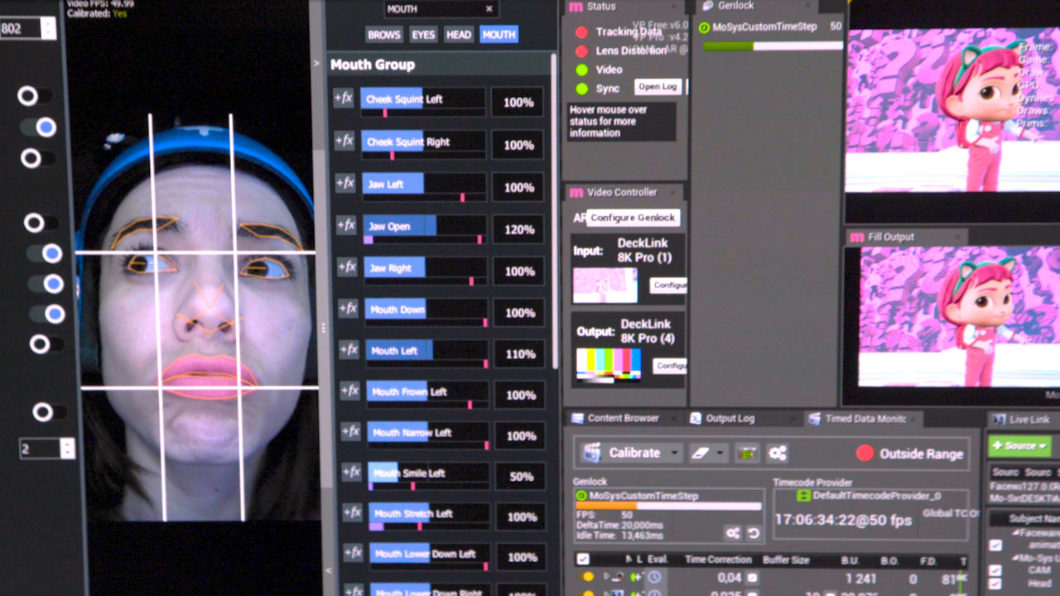Click Configure next to DeckLink input
The height and width of the screenshot is (596, 1060).
coord(667,285)
